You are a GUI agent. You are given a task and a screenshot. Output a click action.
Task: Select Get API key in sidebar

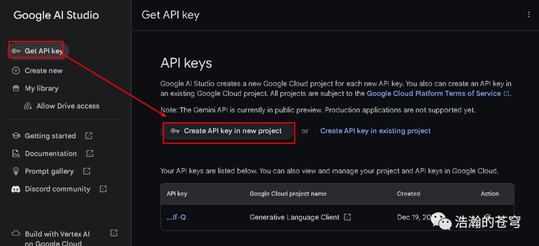(x=43, y=51)
